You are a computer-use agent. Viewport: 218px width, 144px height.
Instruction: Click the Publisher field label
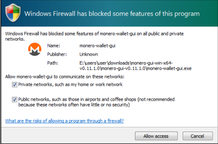pos(57,54)
